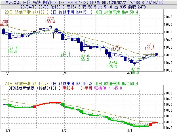Click the daily low '安150.5'
Viewport: 177px width, 134px height.
click(x=89, y=7)
